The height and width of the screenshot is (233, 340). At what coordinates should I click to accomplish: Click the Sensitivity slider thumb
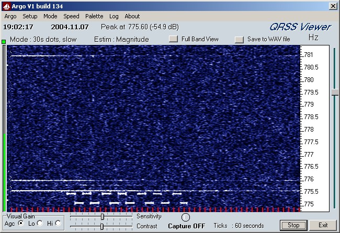pyautogui.click(x=103, y=216)
